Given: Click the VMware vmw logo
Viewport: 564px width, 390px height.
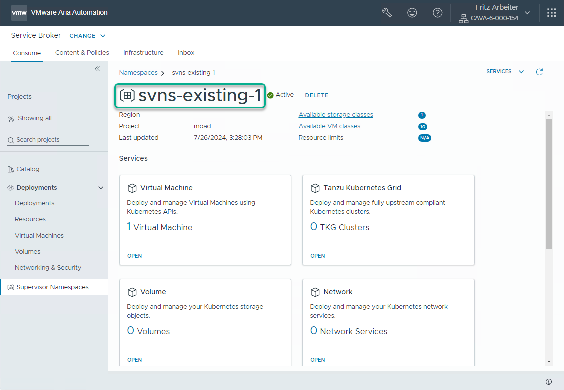Looking at the screenshot, I should [19, 13].
